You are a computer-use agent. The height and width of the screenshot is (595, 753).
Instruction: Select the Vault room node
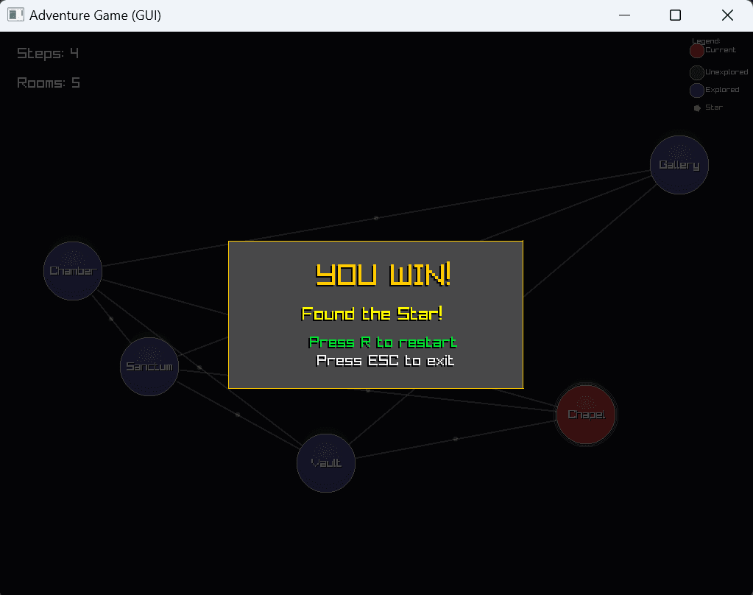point(326,463)
